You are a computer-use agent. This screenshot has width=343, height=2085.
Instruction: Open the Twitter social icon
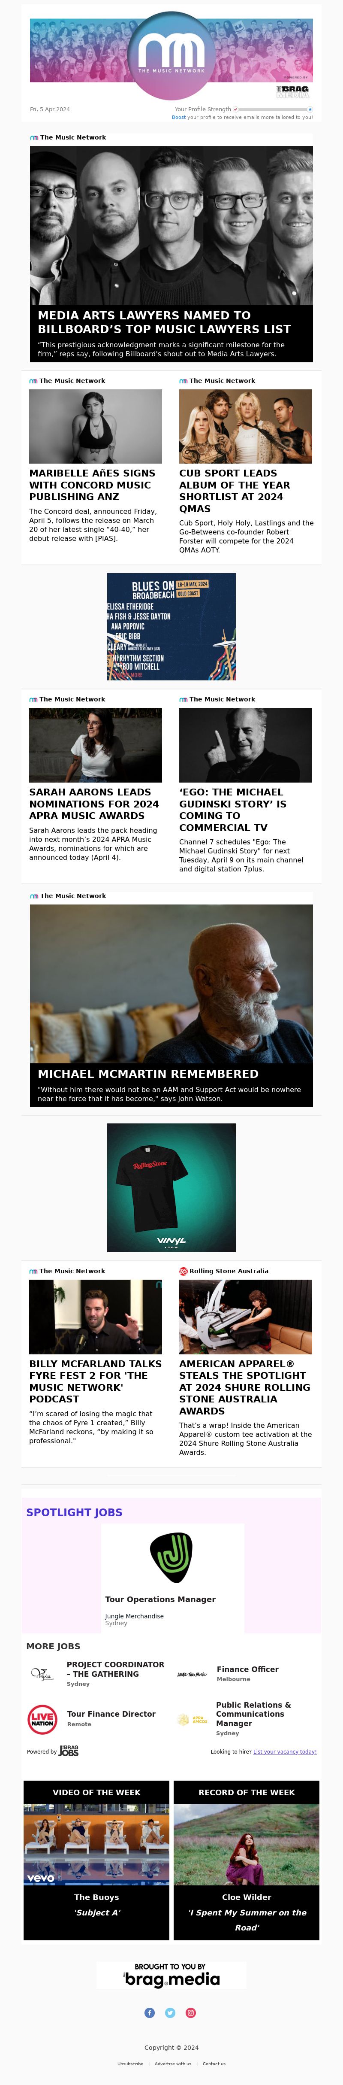coord(170,2013)
